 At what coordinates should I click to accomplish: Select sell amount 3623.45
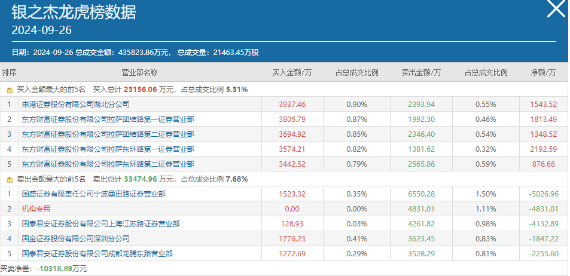(x=421, y=238)
